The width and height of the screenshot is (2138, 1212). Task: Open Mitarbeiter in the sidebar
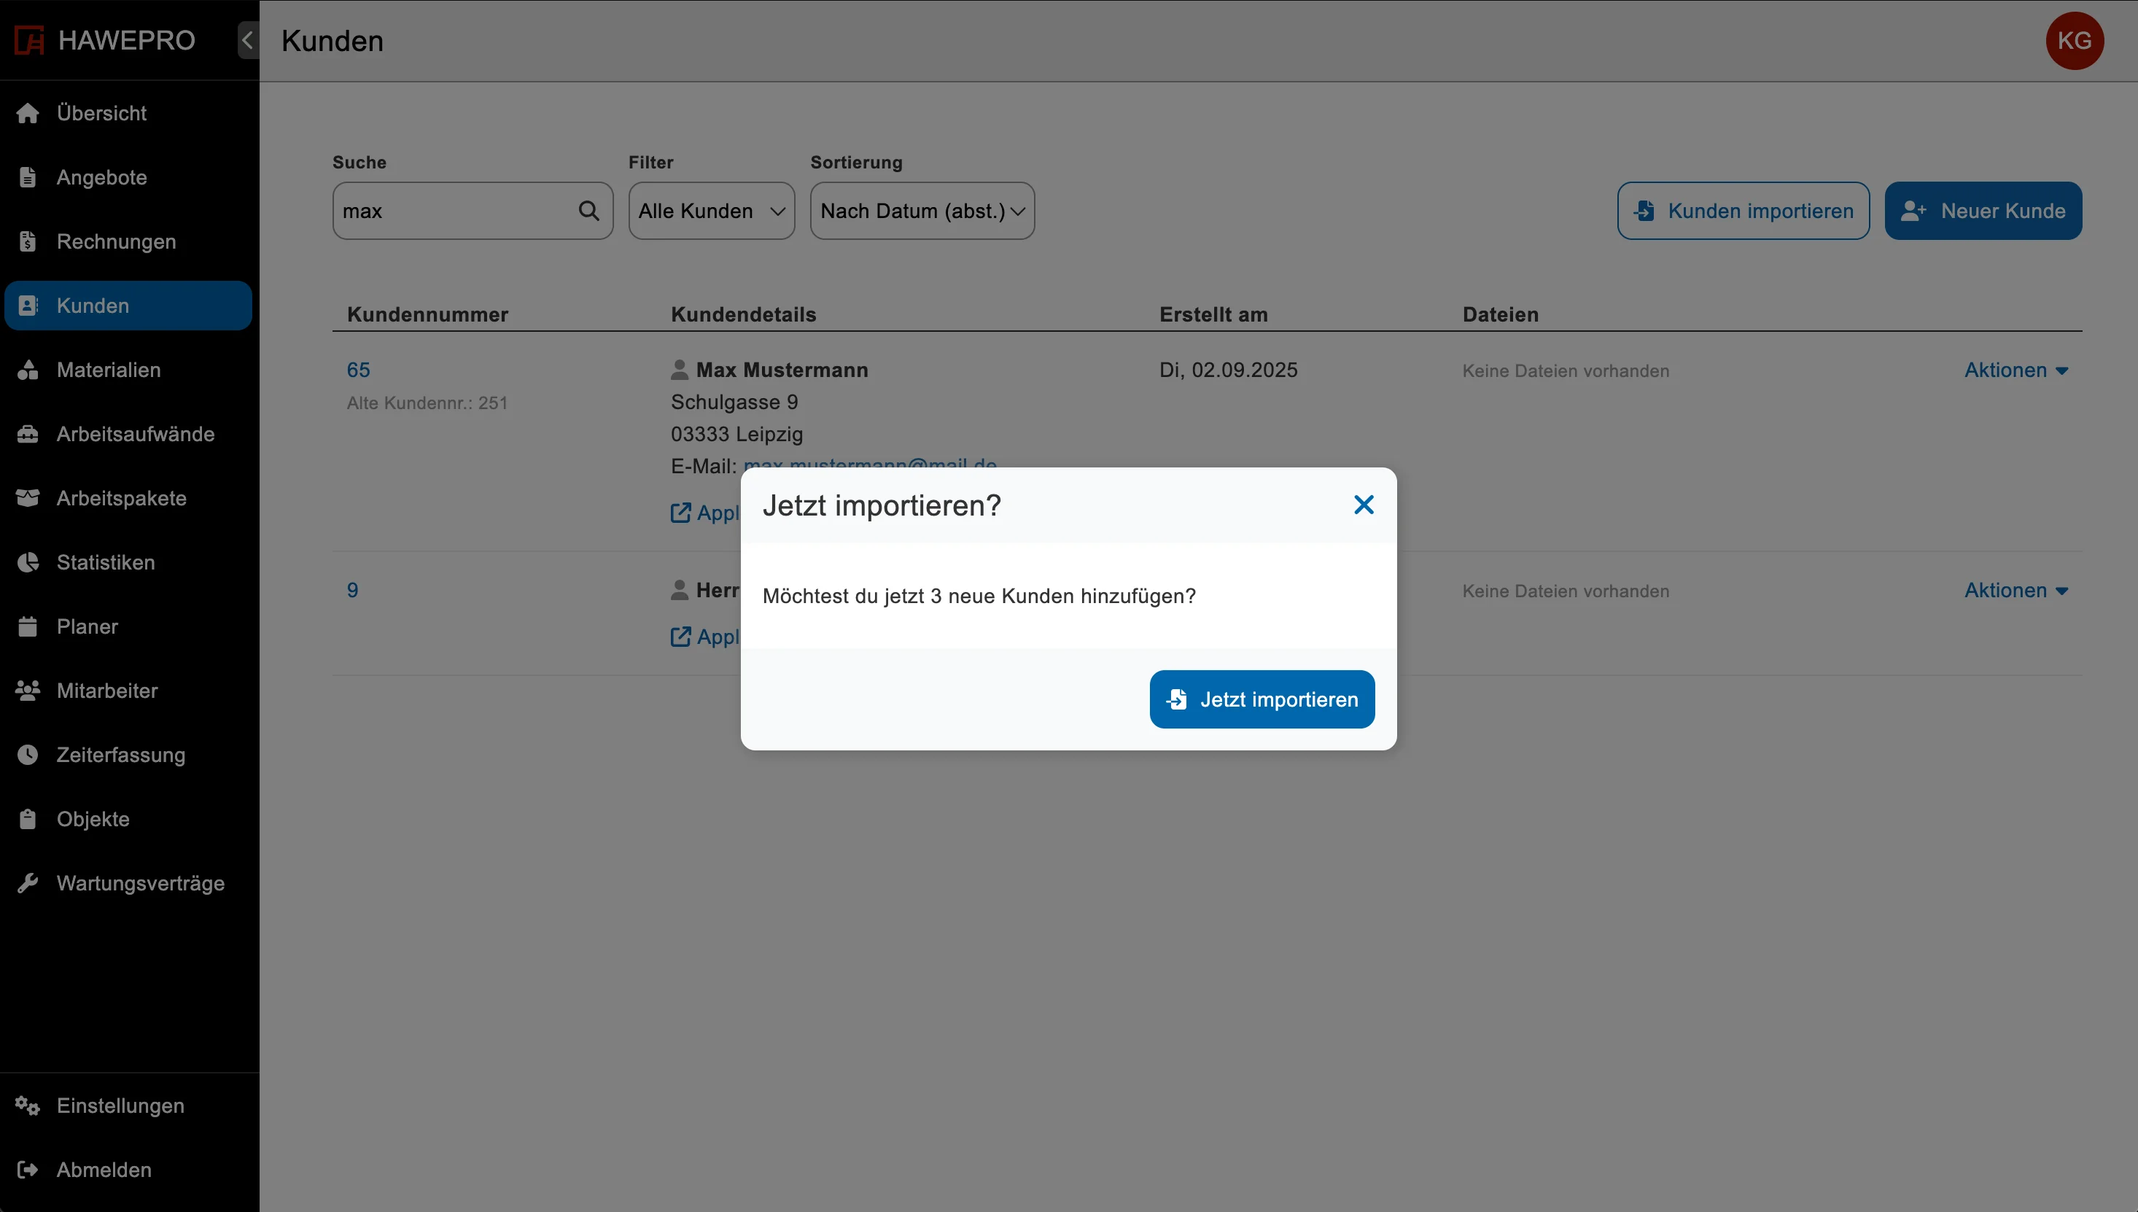coord(128,690)
